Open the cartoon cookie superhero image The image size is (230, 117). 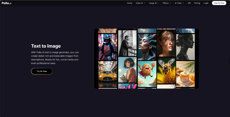(x=147, y=74)
